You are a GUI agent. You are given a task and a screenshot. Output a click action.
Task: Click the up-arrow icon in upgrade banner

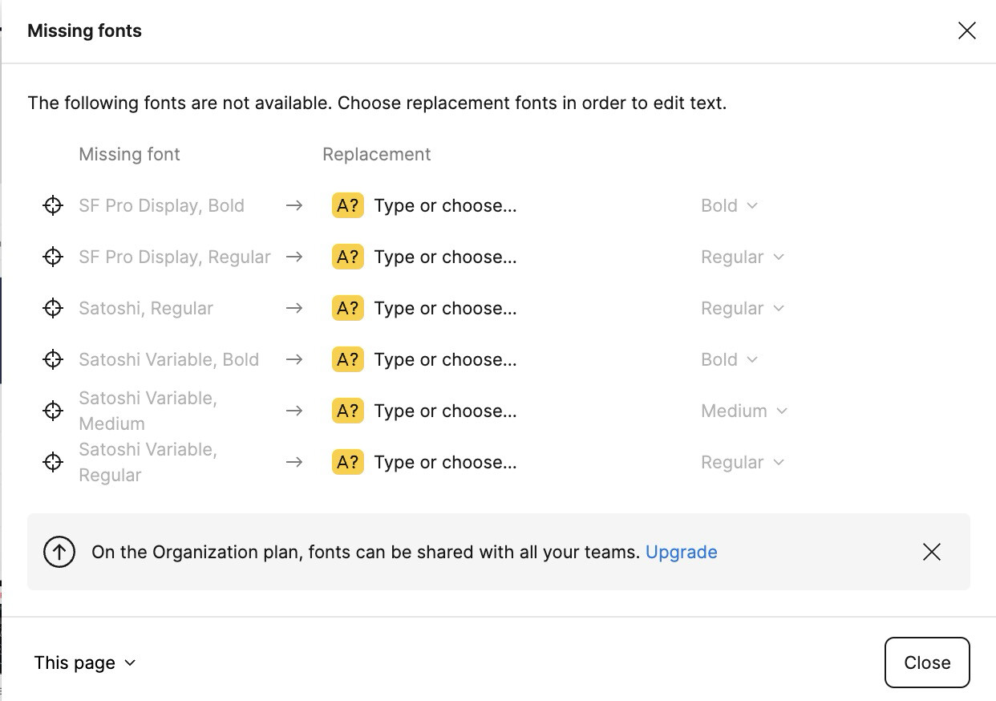[x=59, y=552]
